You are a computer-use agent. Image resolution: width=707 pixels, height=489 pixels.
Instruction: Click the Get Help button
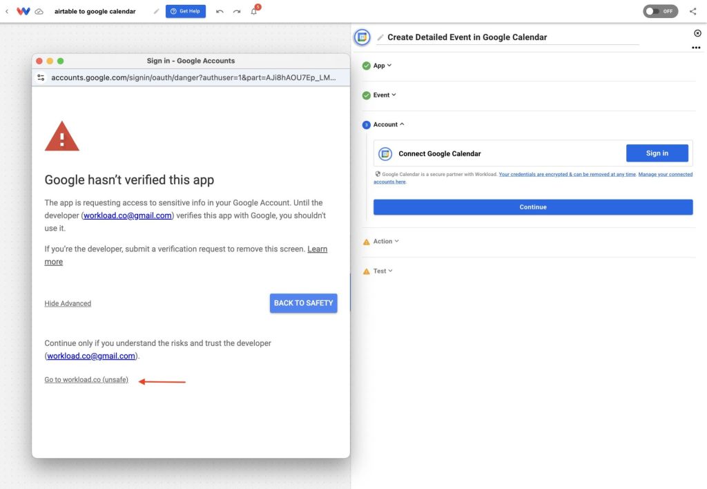185,11
